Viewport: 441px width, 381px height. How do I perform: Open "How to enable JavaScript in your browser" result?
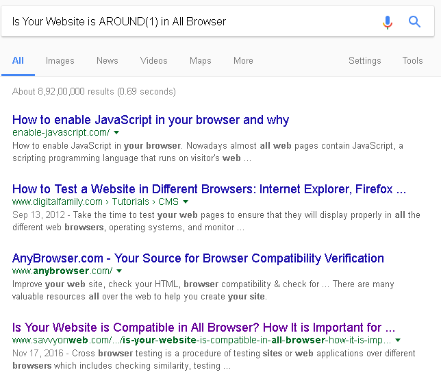(151, 120)
